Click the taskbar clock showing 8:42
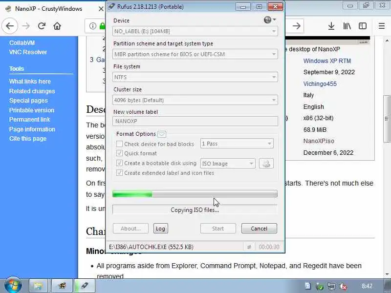Viewport: 391px width, 293px height. tap(367, 286)
